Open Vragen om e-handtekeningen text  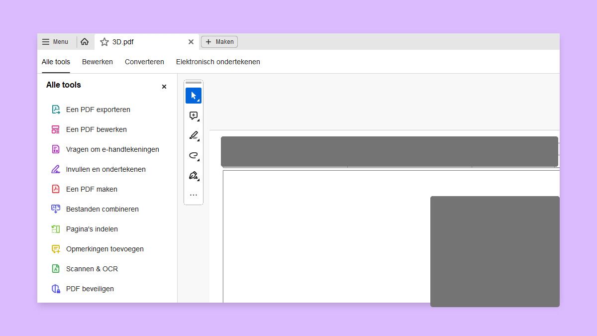[112, 149]
